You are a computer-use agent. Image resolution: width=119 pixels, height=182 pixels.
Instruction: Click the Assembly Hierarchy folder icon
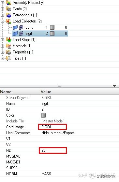click(x=8, y=3)
